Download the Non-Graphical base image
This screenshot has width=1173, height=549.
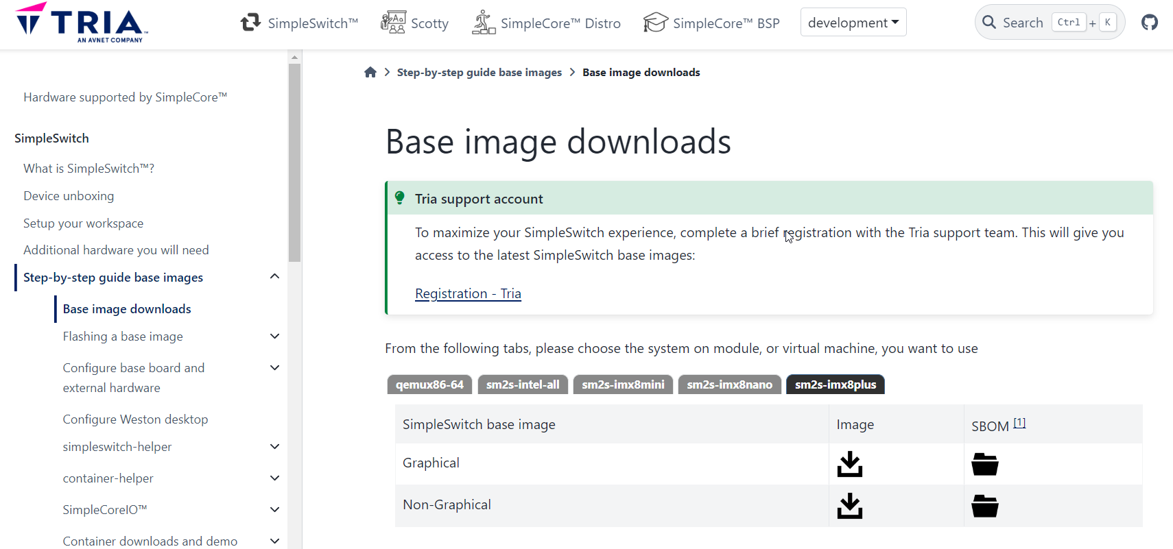click(x=850, y=506)
